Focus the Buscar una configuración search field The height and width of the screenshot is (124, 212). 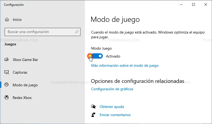pos(40,32)
